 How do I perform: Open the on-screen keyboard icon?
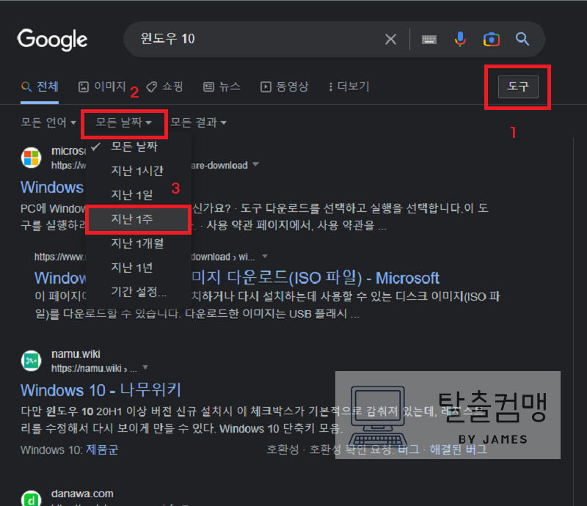[429, 40]
